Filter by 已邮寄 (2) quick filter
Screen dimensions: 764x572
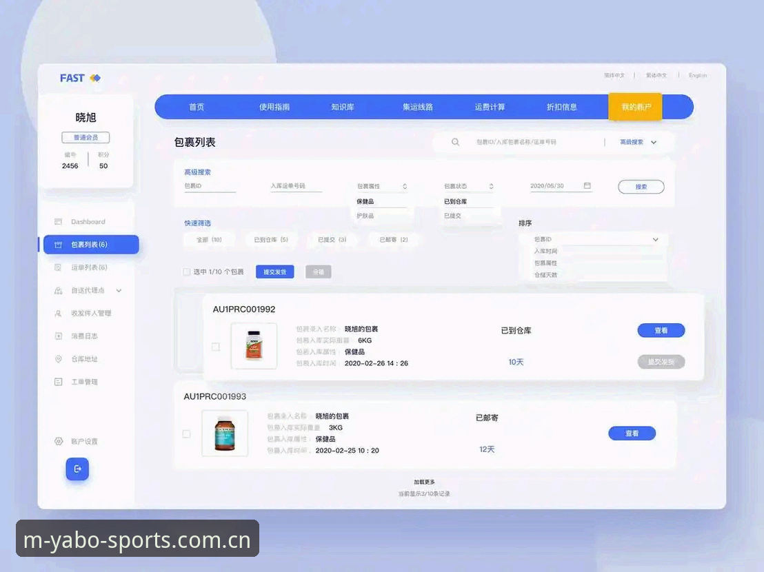393,240
